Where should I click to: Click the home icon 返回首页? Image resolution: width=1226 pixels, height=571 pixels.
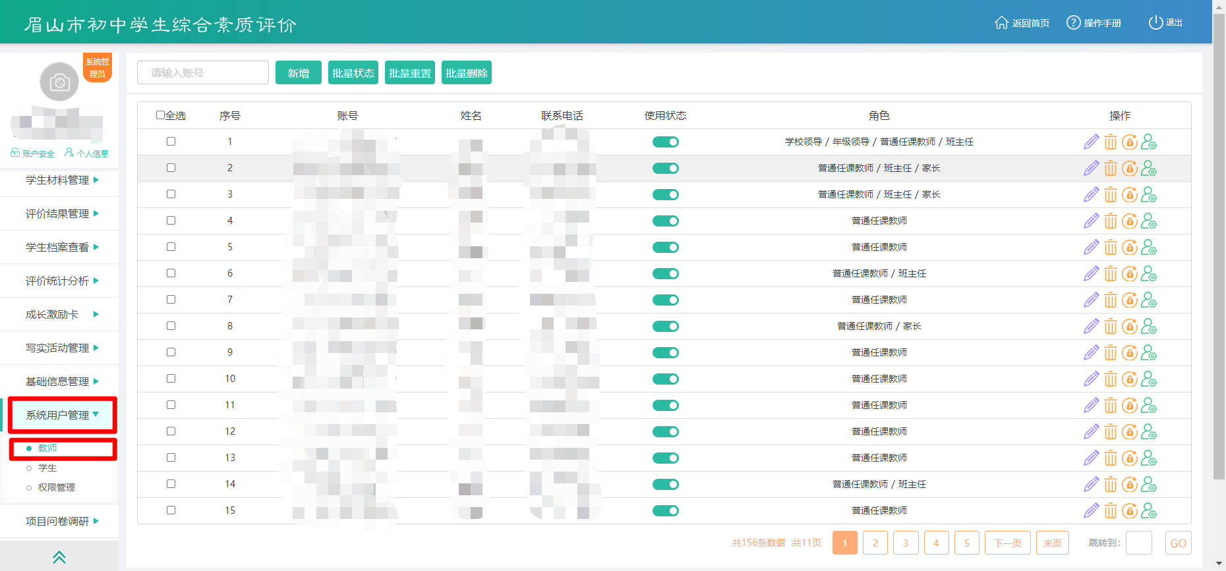pos(1001,22)
